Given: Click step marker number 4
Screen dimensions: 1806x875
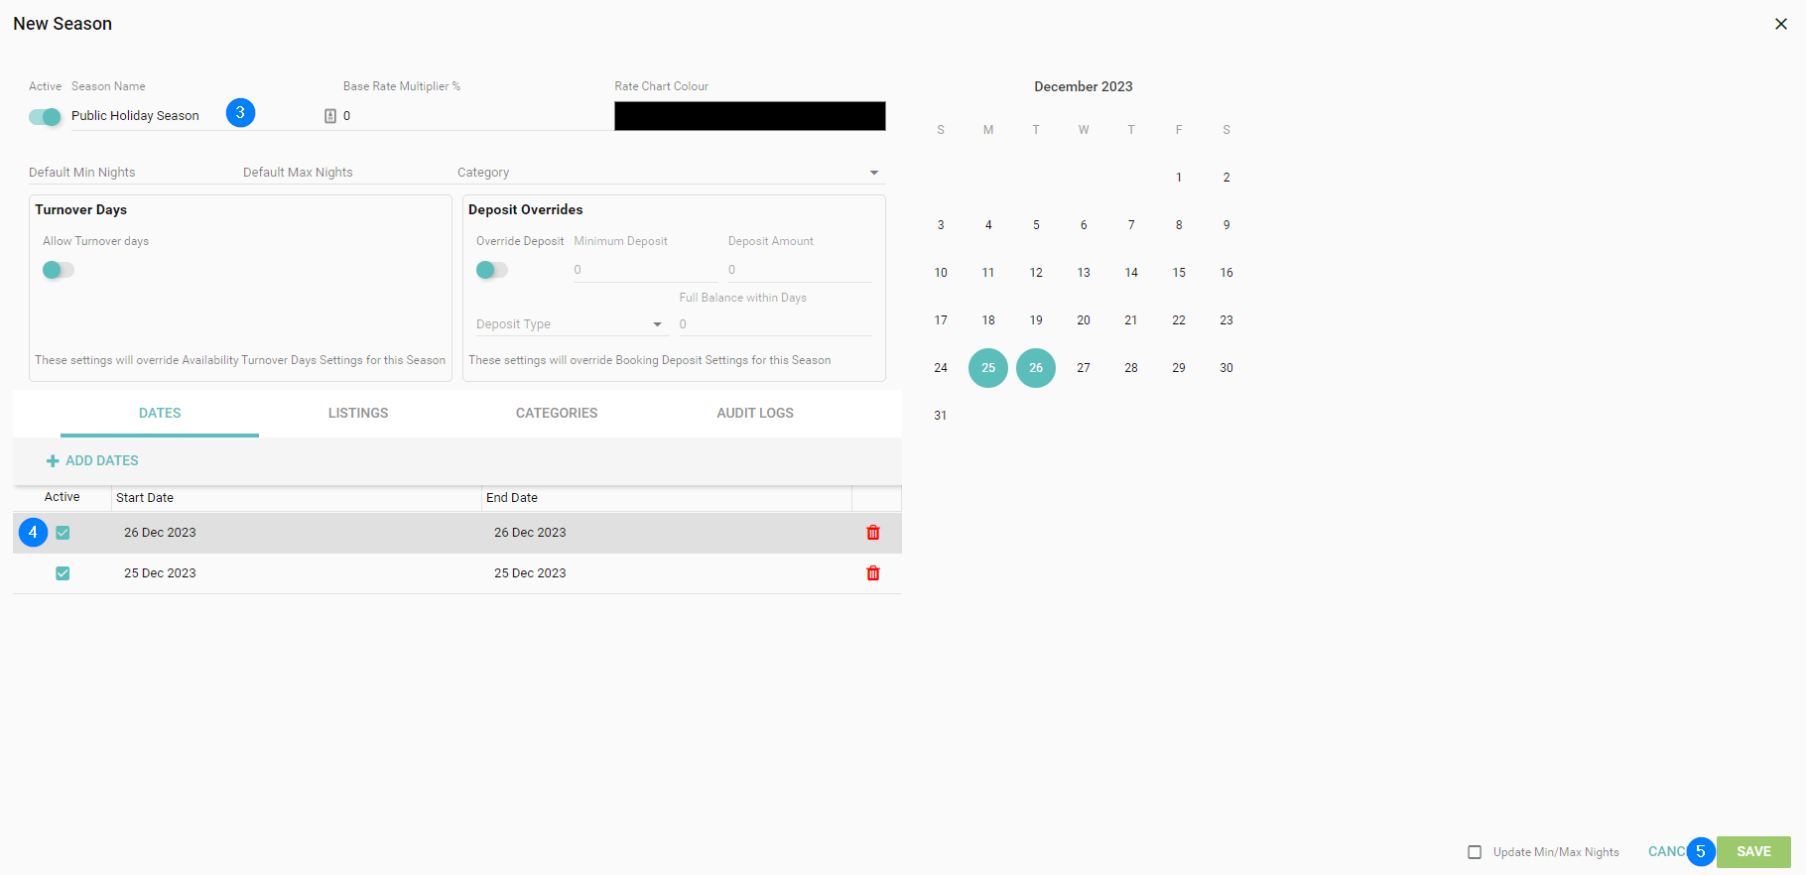Looking at the screenshot, I should click(x=33, y=533).
